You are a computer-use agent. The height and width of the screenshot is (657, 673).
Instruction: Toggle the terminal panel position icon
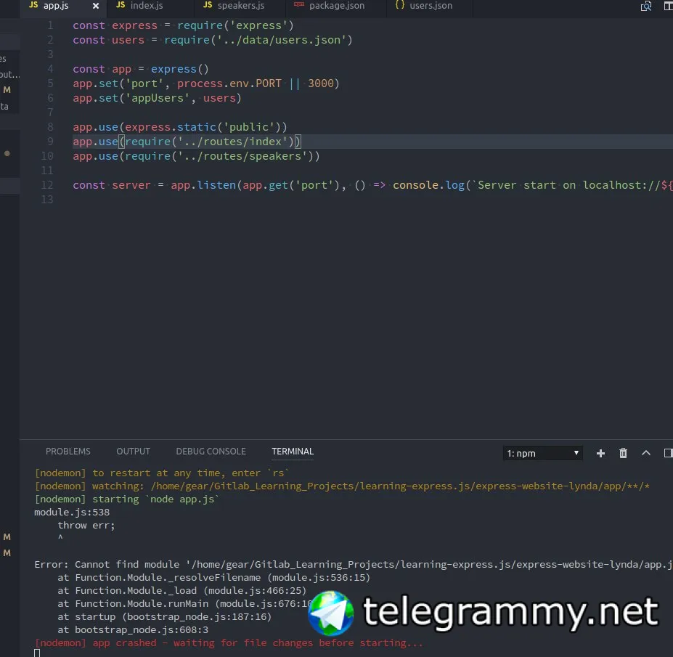pyautogui.click(x=668, y=453)
